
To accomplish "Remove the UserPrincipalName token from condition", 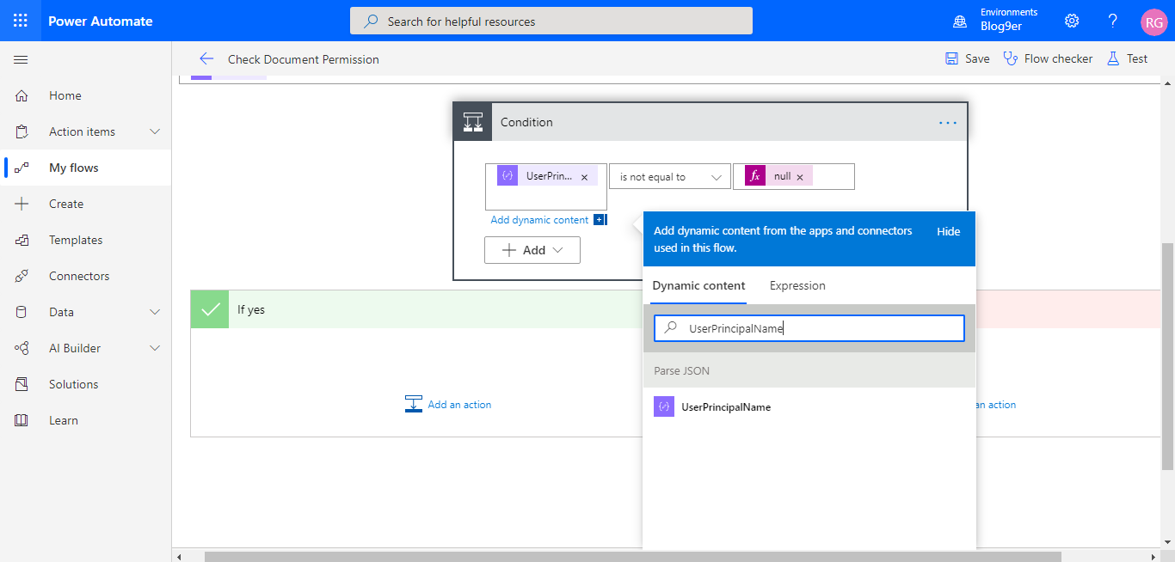I will 585,177.
